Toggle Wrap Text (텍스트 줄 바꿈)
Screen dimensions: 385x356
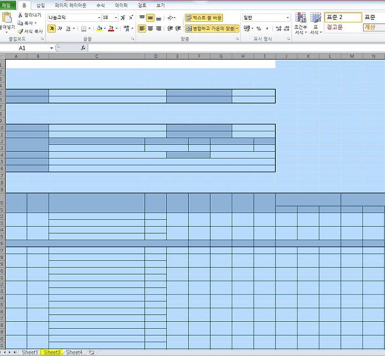click(x=204, y=18)
